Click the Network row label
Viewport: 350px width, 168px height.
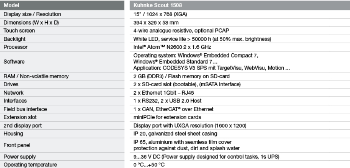(x=13, y=93)
